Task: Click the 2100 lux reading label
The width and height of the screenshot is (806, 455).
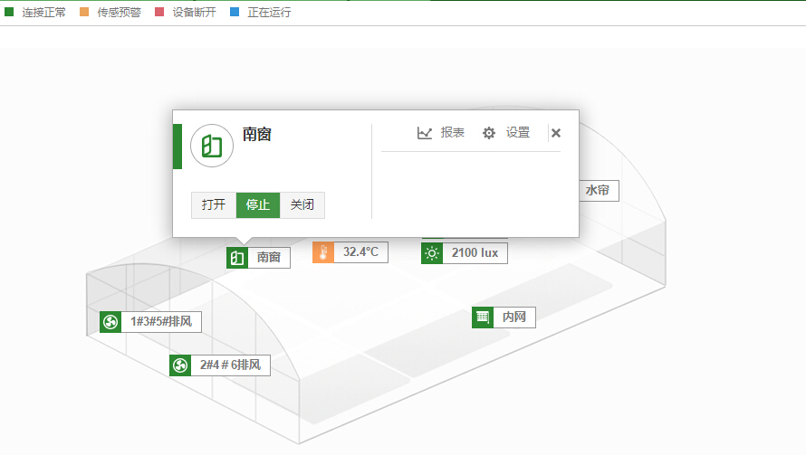Action: point(475,253)
